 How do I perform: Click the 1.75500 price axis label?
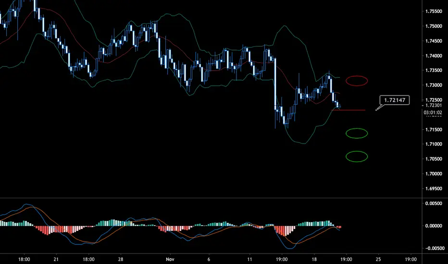(x=434, y=12)
